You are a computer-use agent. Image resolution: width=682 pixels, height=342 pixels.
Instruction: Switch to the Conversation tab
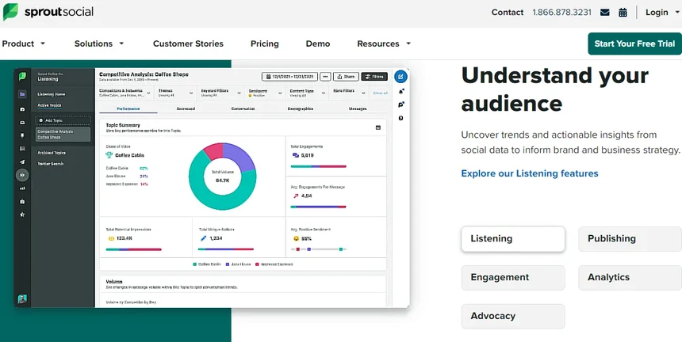[x=243, y=108]
